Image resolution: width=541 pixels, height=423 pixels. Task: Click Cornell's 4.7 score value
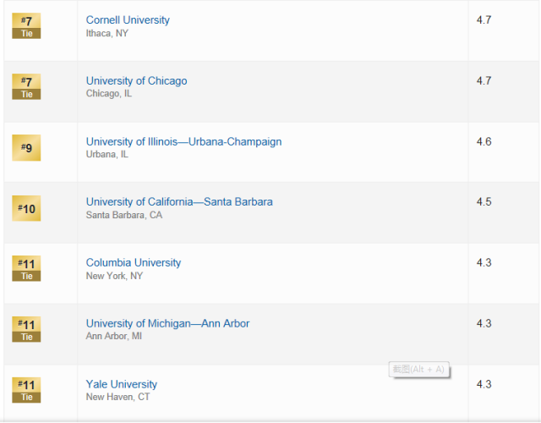click(484, 20)
